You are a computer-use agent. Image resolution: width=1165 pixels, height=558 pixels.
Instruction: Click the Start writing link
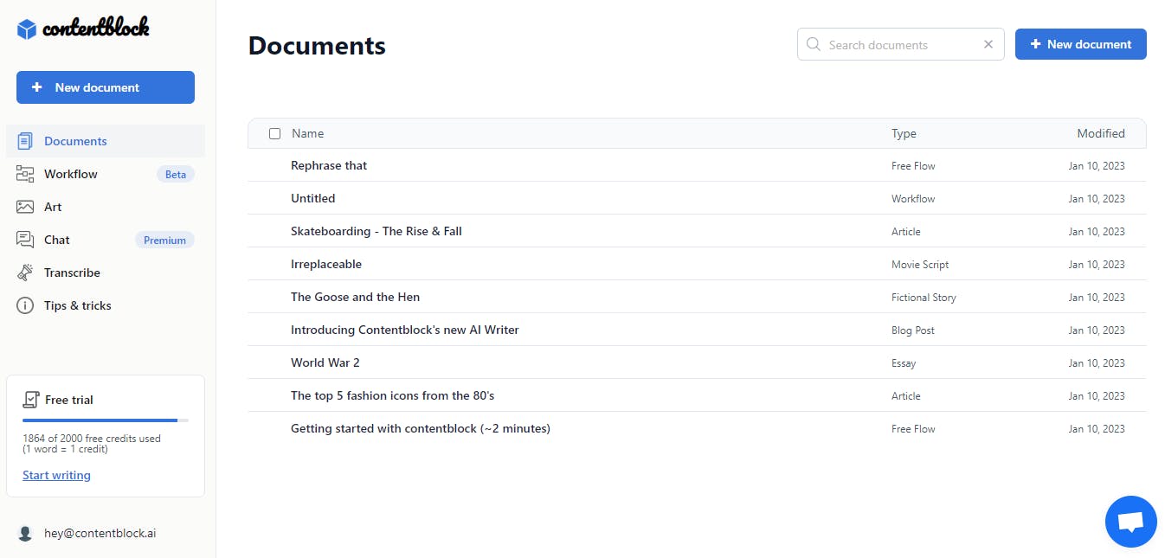pos(56,475)
